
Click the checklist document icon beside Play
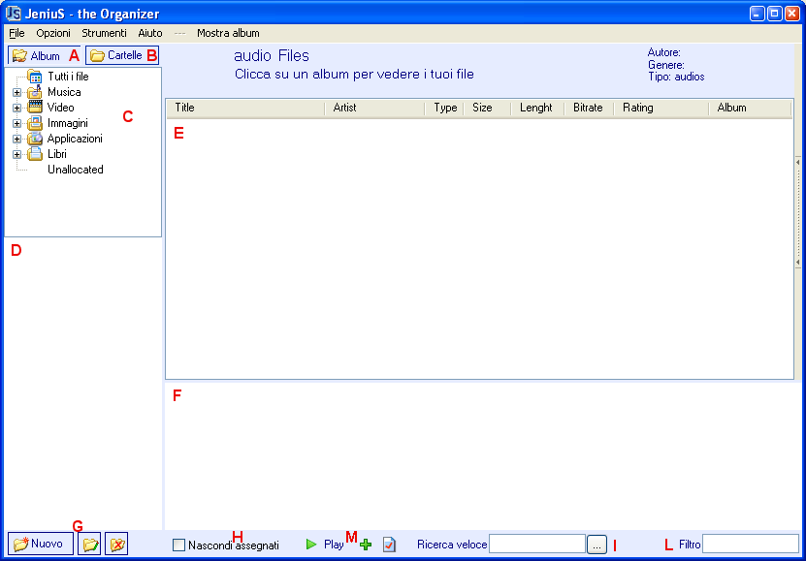(x=389, y=545)
